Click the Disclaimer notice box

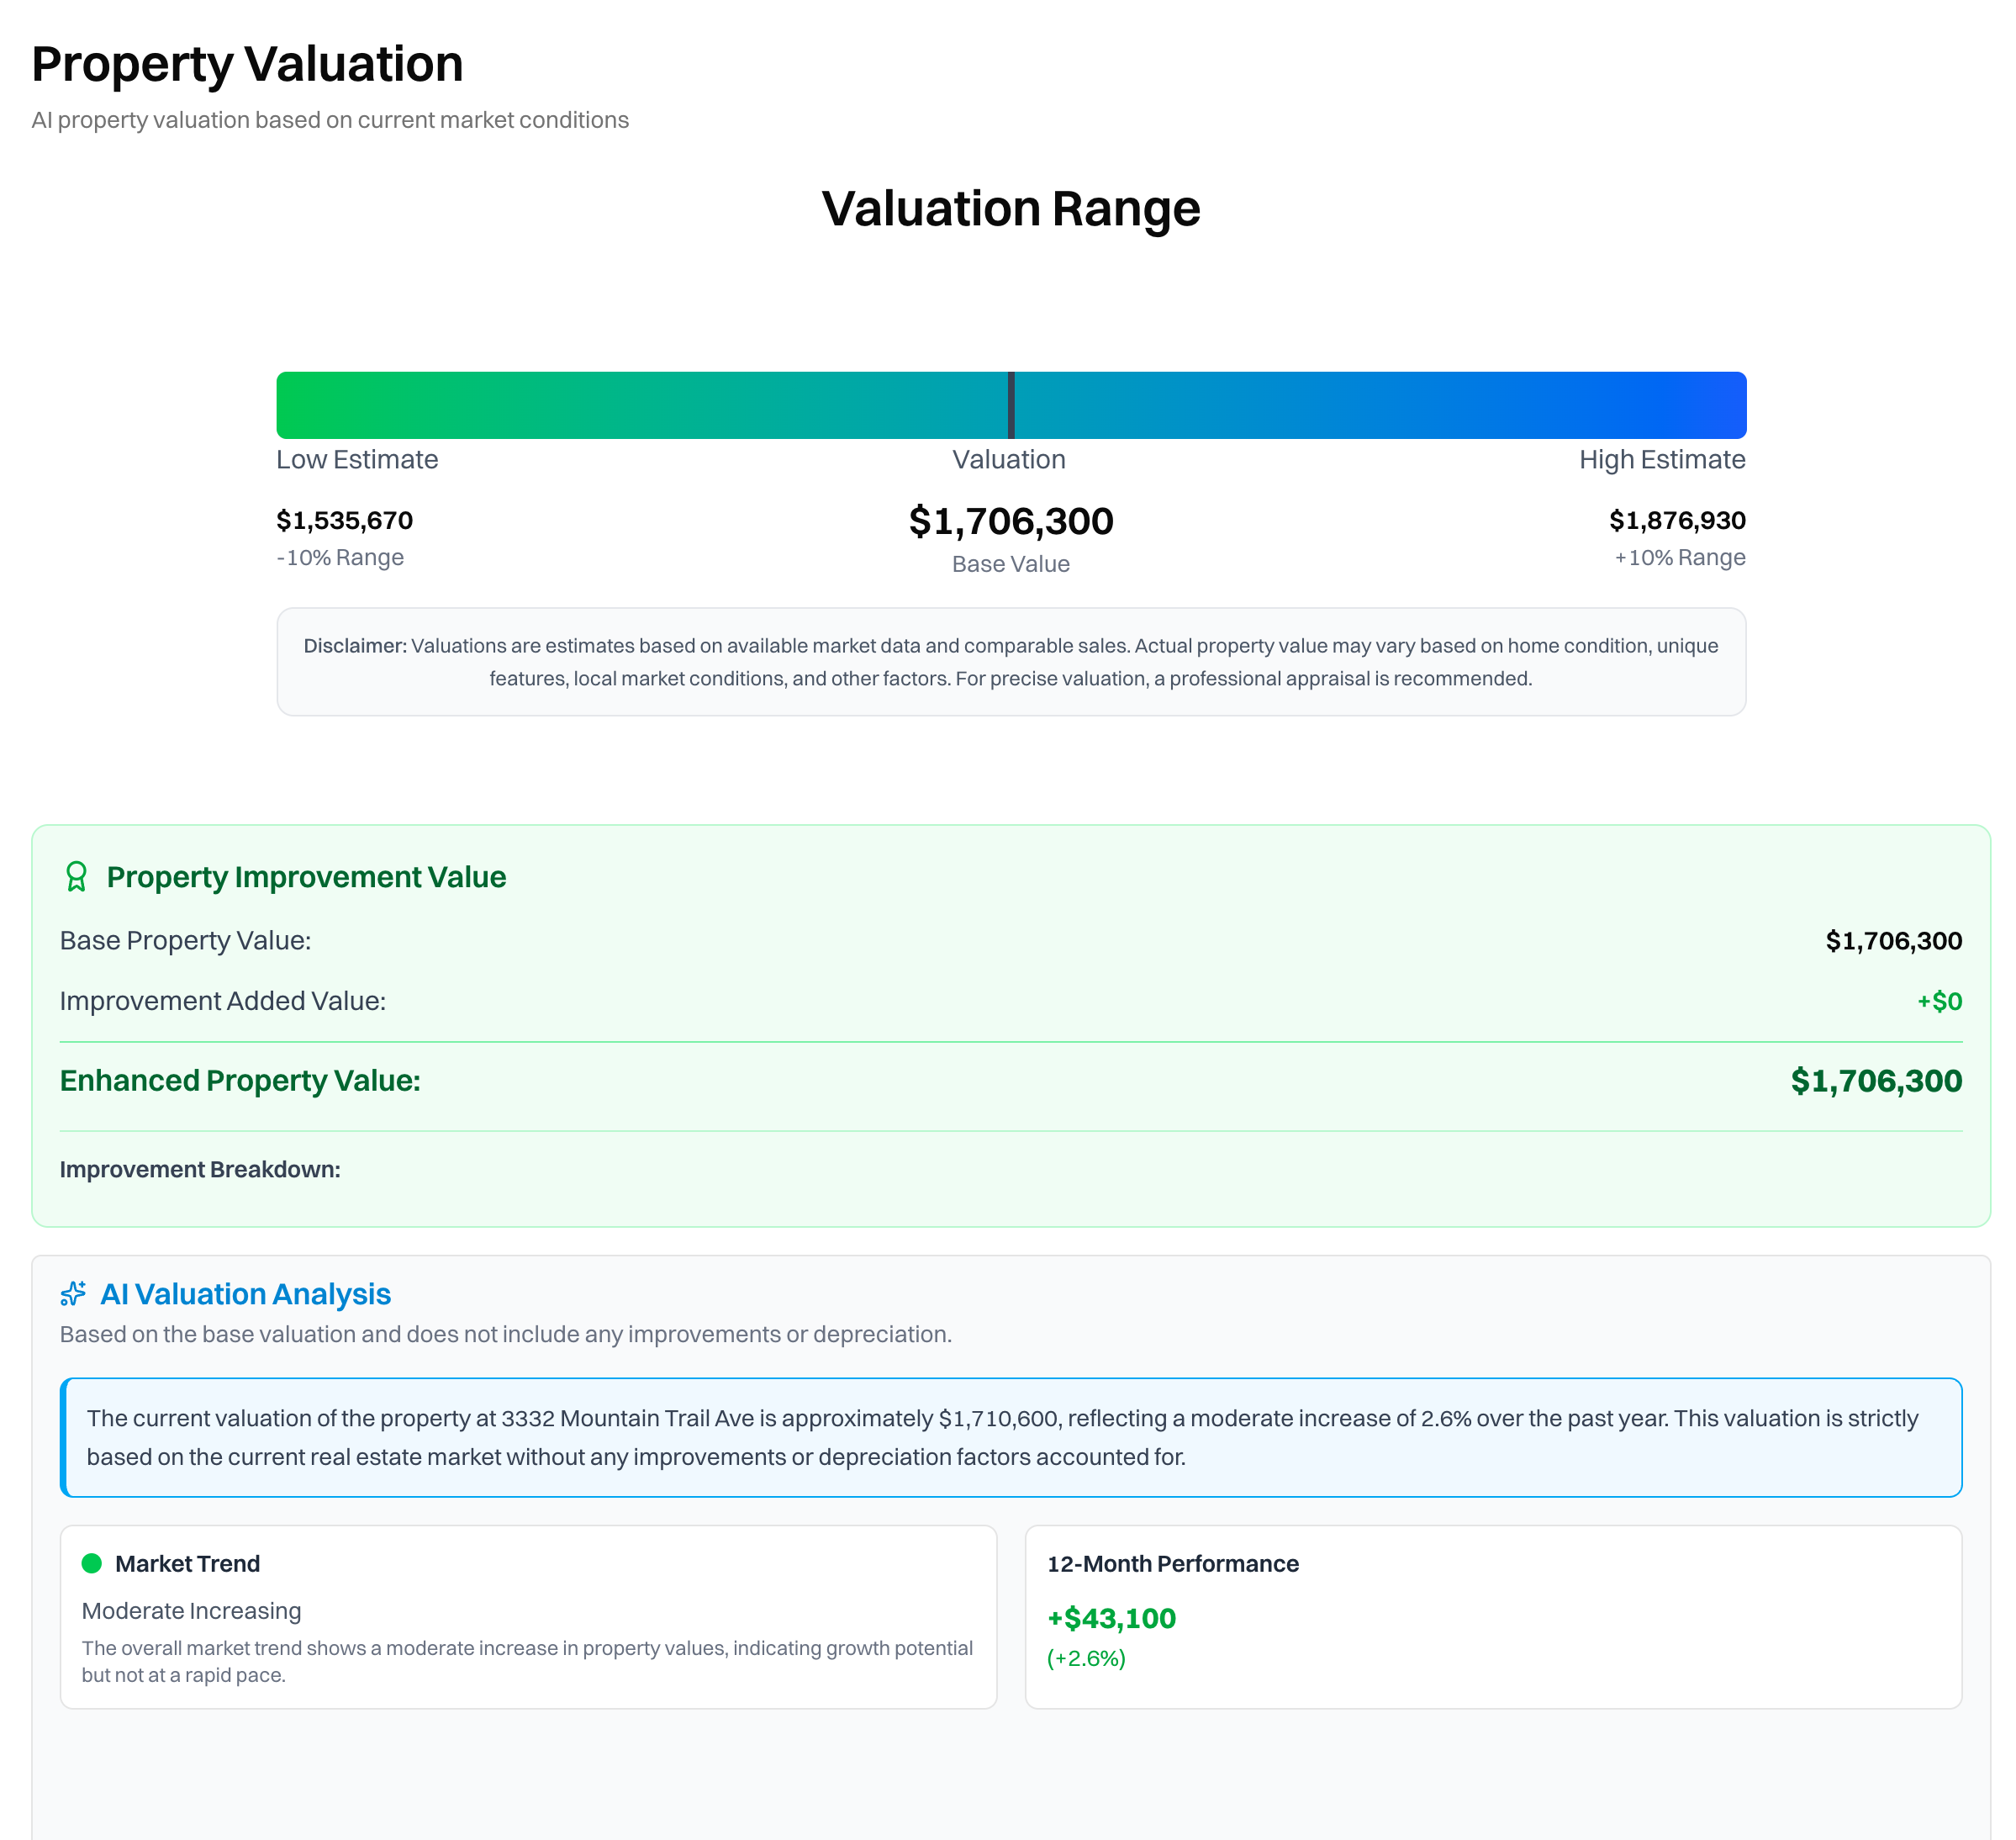pos(1010,661)
